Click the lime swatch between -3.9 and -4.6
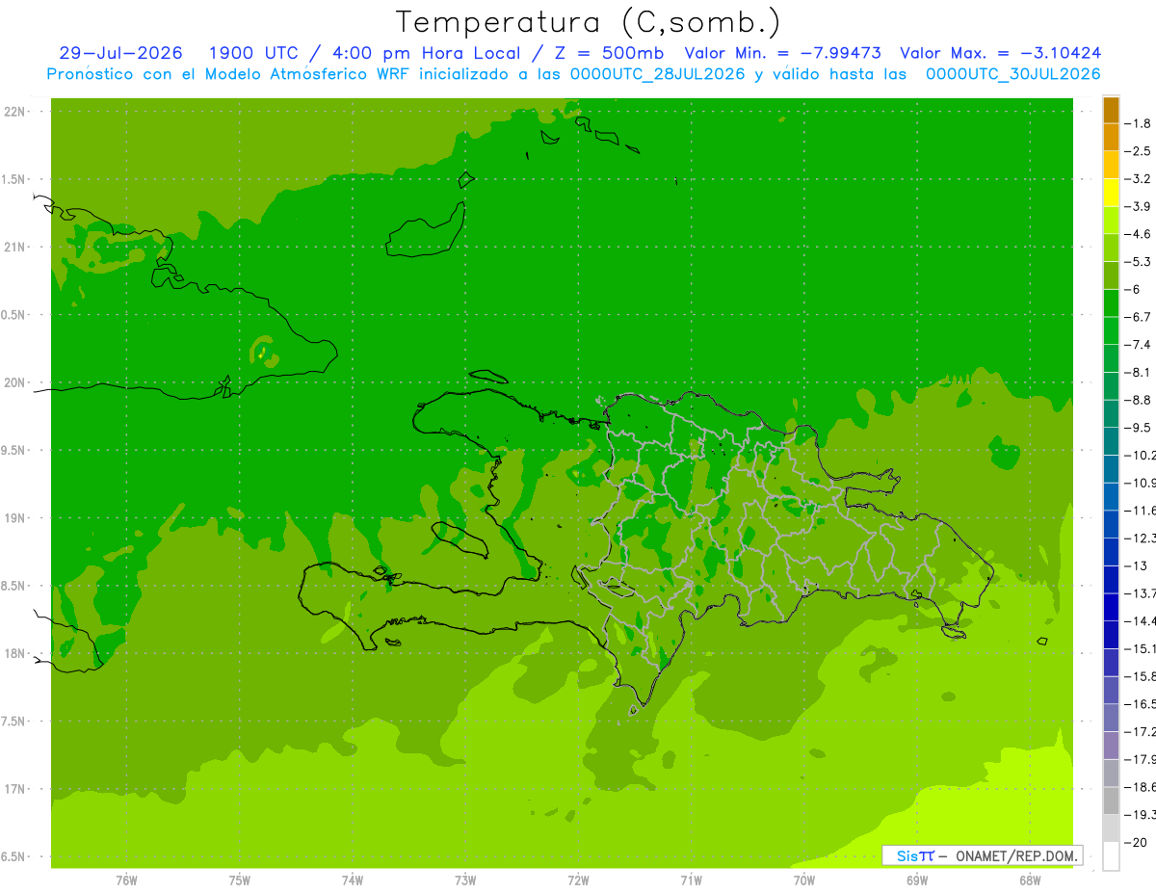The image size is (1156, 893). point(1111,221)
